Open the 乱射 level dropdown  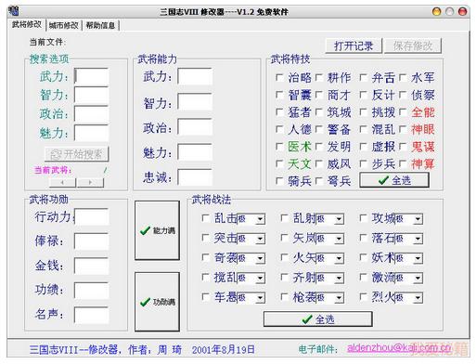click(340, 219)
